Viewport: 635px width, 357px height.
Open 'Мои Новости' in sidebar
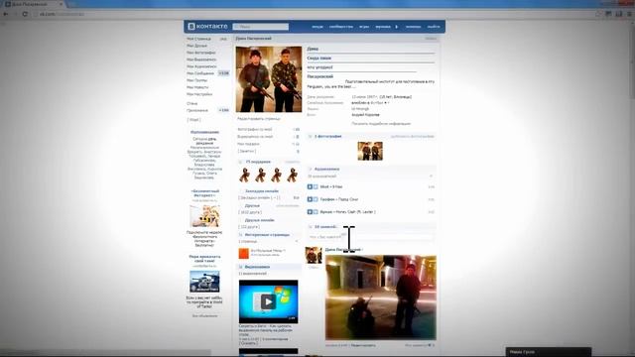pos(197,87)
